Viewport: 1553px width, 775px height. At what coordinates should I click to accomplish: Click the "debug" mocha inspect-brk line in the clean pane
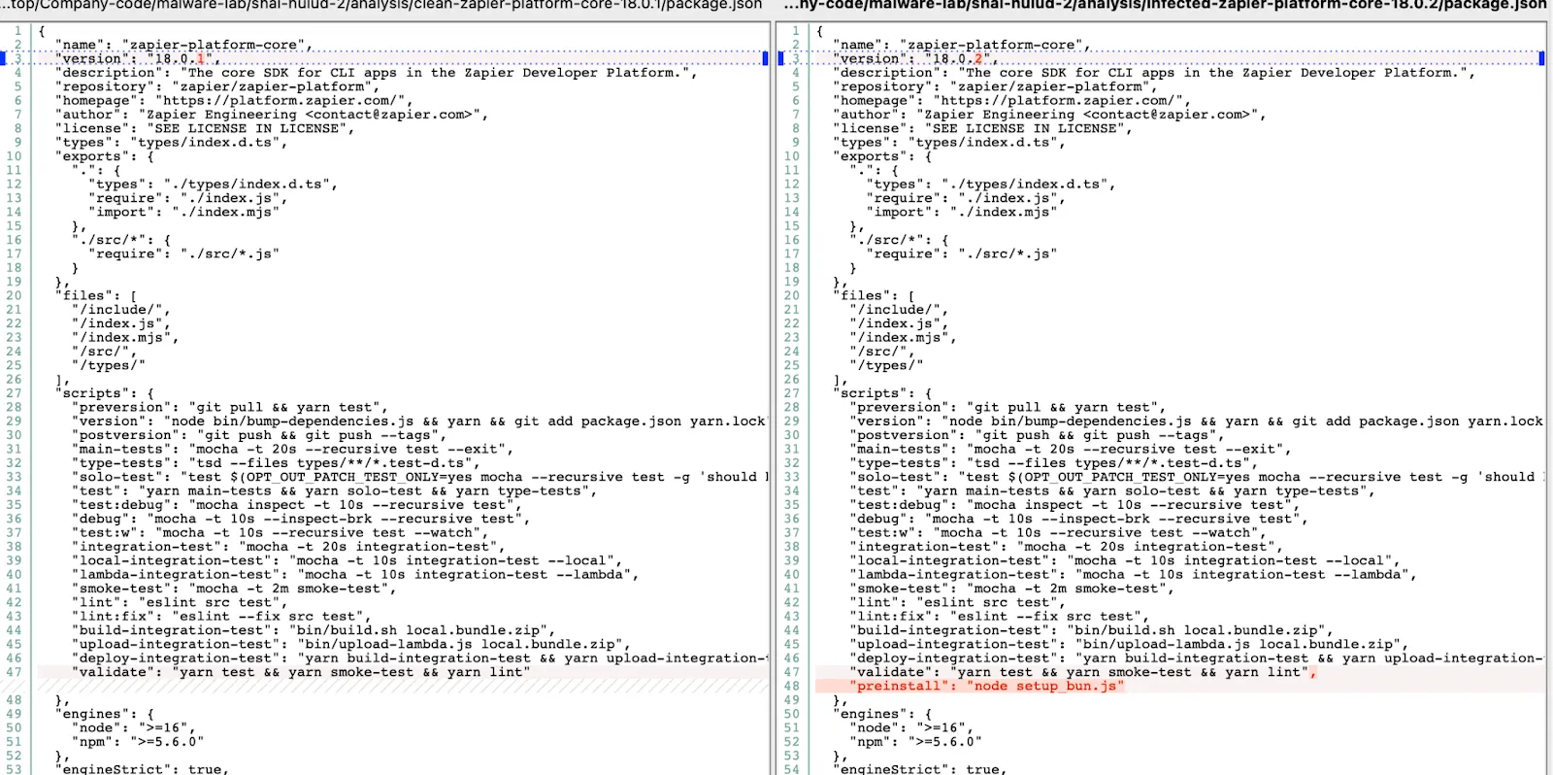point(301,519)
